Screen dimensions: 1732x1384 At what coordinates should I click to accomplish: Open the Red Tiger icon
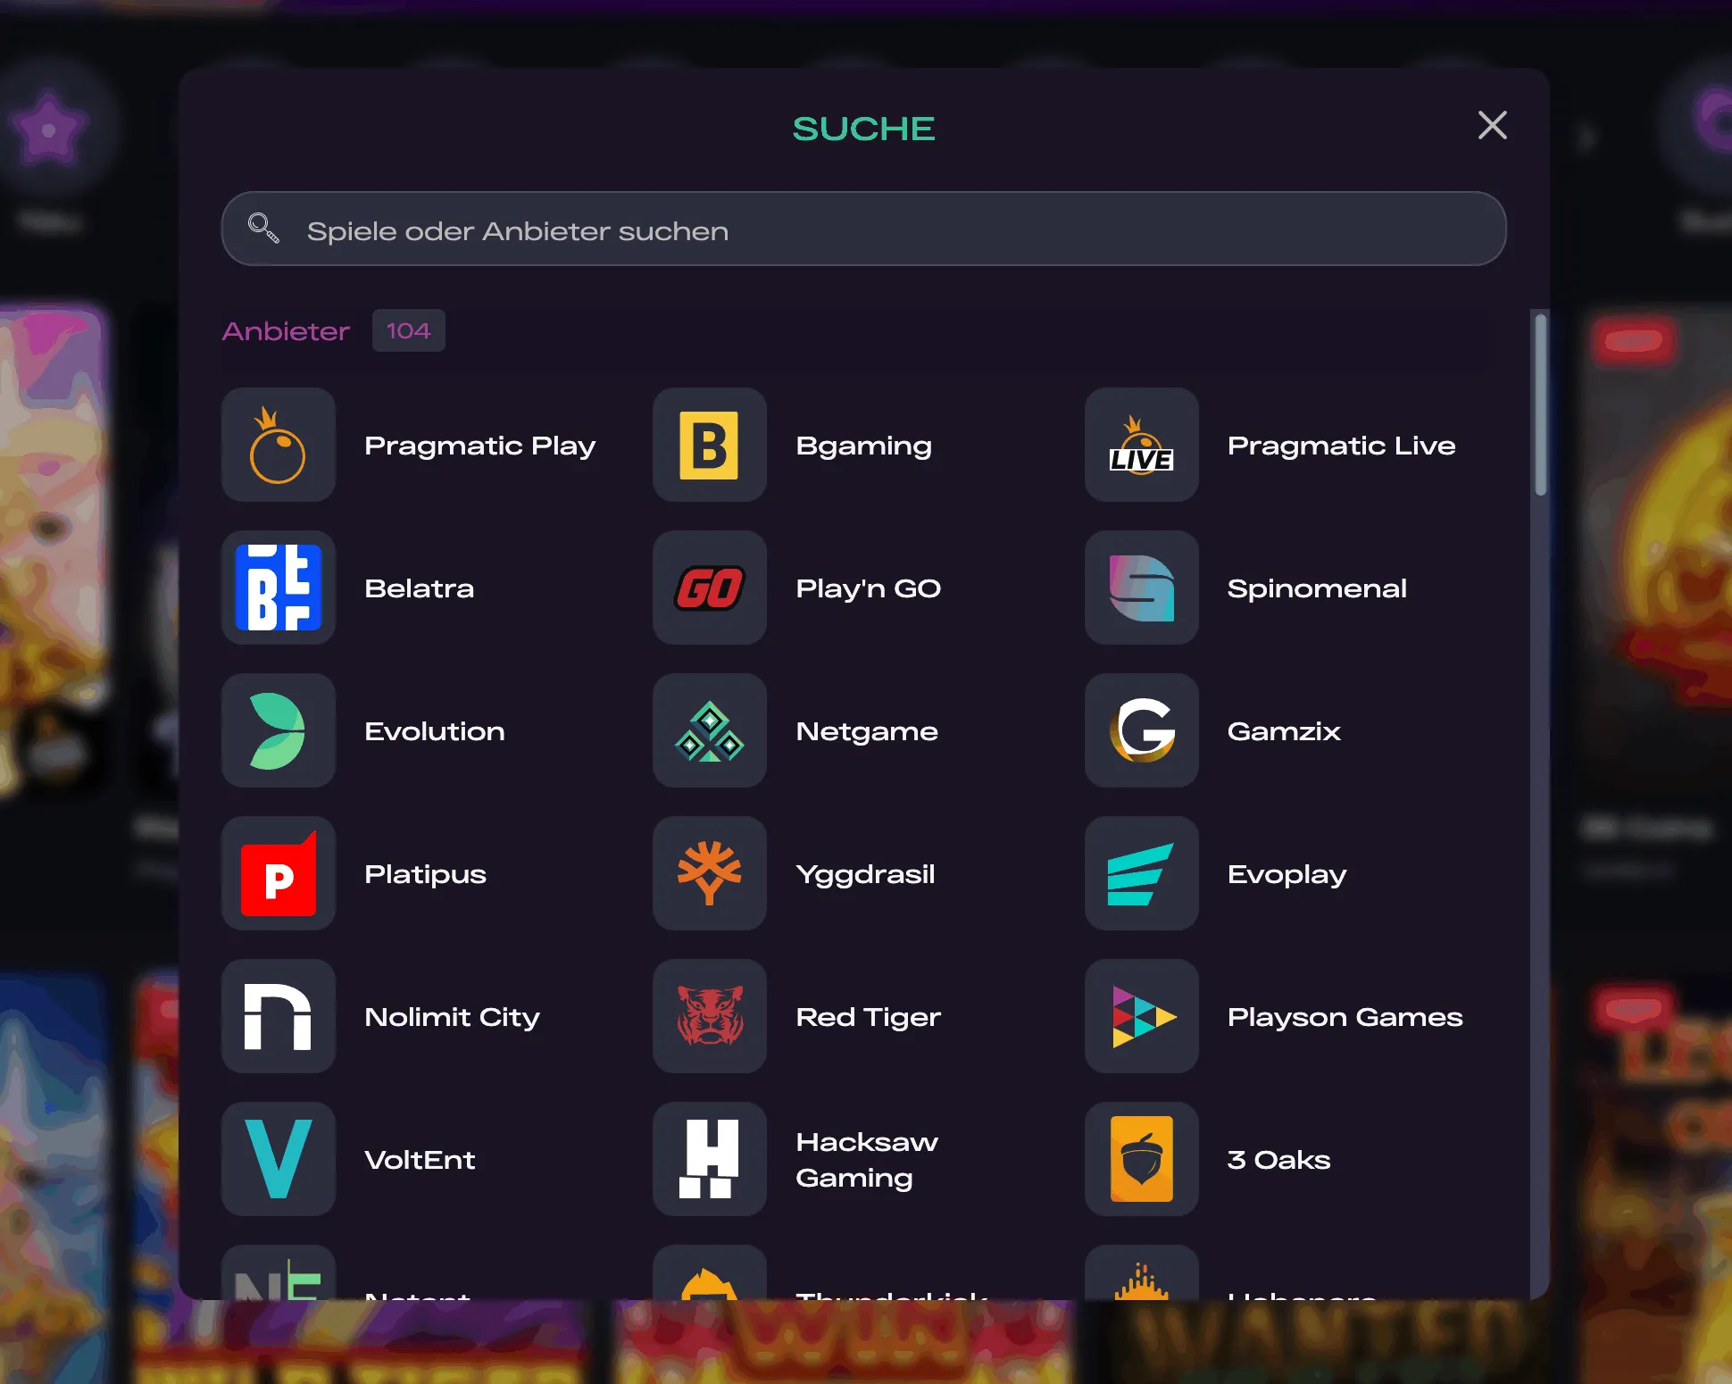pos(709,1016)
